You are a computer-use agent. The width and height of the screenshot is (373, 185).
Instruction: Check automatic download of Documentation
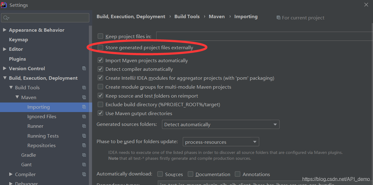tap(190, 174)
